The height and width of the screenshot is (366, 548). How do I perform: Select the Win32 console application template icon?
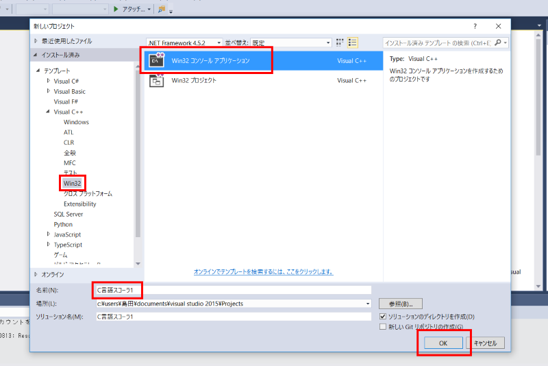[x=157, y=60]
